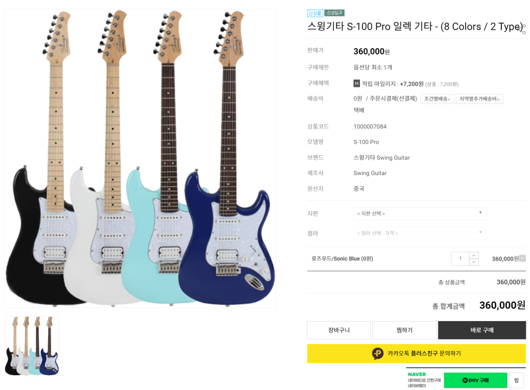Click the main four-guitars product image
This screenshot has height=390, width=530.
(x=140, y=158)
